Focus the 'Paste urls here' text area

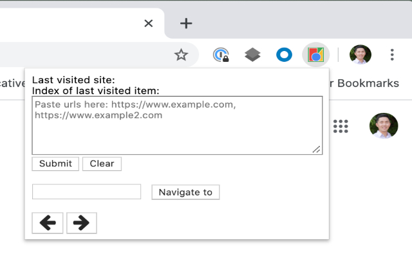(x=177, y=126)
